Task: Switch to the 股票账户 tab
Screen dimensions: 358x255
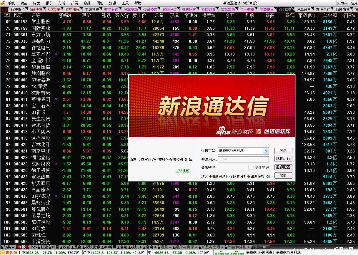Action: coord(304,9)
